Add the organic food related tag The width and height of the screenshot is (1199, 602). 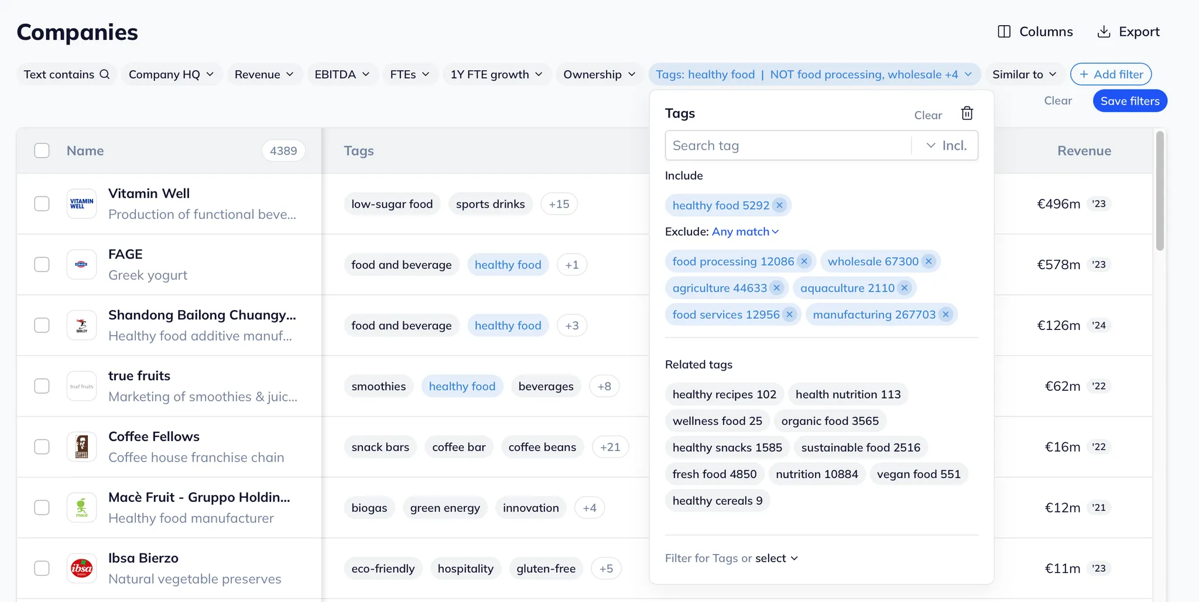coord(830,421)
